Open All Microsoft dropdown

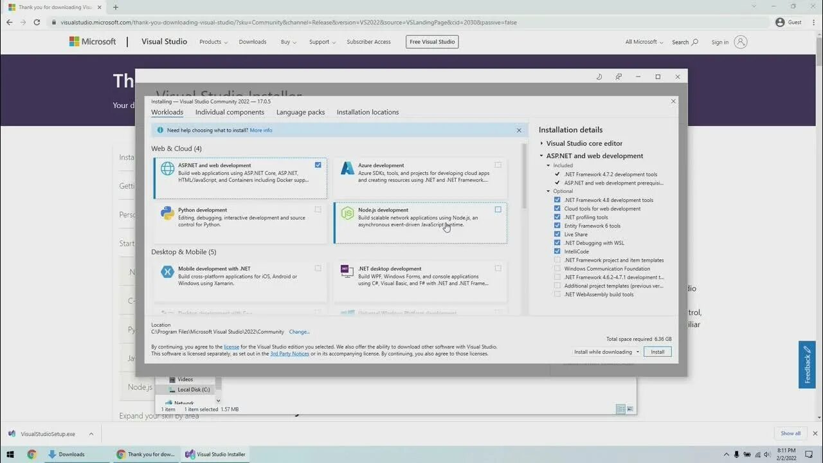coord(645,42)
